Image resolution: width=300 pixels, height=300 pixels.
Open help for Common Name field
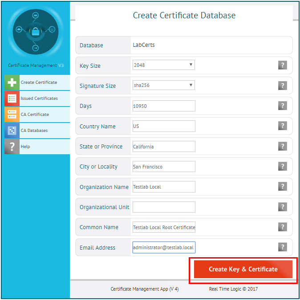click(282, 227)
